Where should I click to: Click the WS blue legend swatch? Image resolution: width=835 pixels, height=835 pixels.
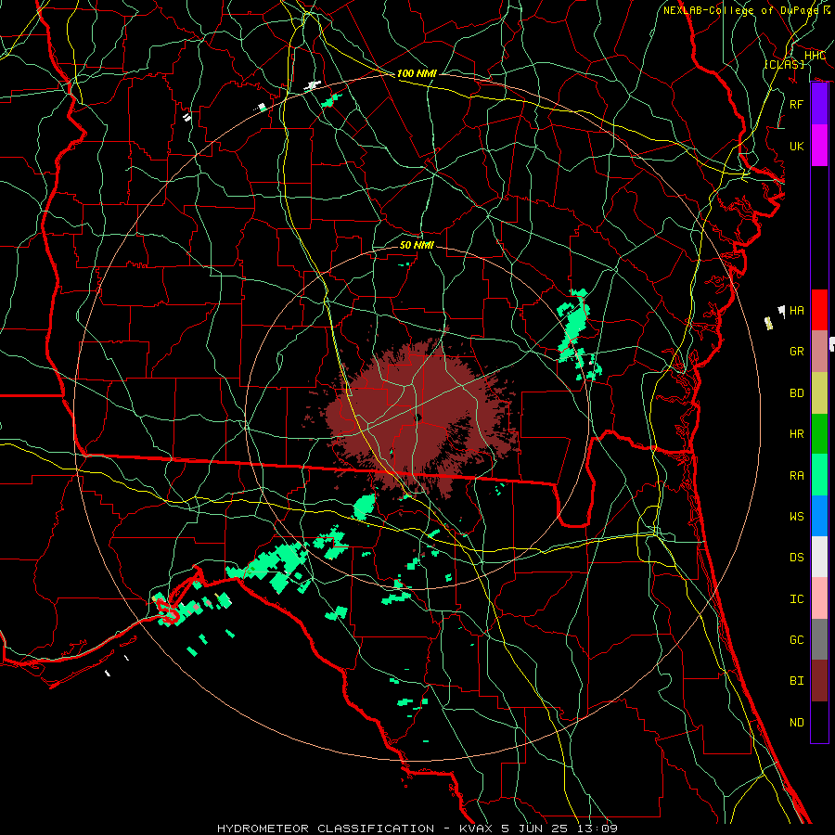click(819, 516)
